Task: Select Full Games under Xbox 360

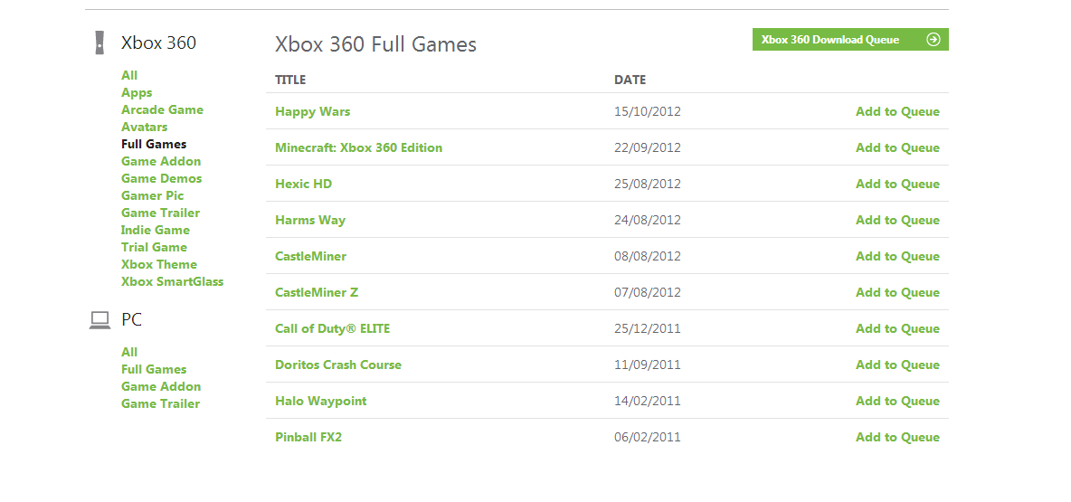Action: tap(154, 144)
